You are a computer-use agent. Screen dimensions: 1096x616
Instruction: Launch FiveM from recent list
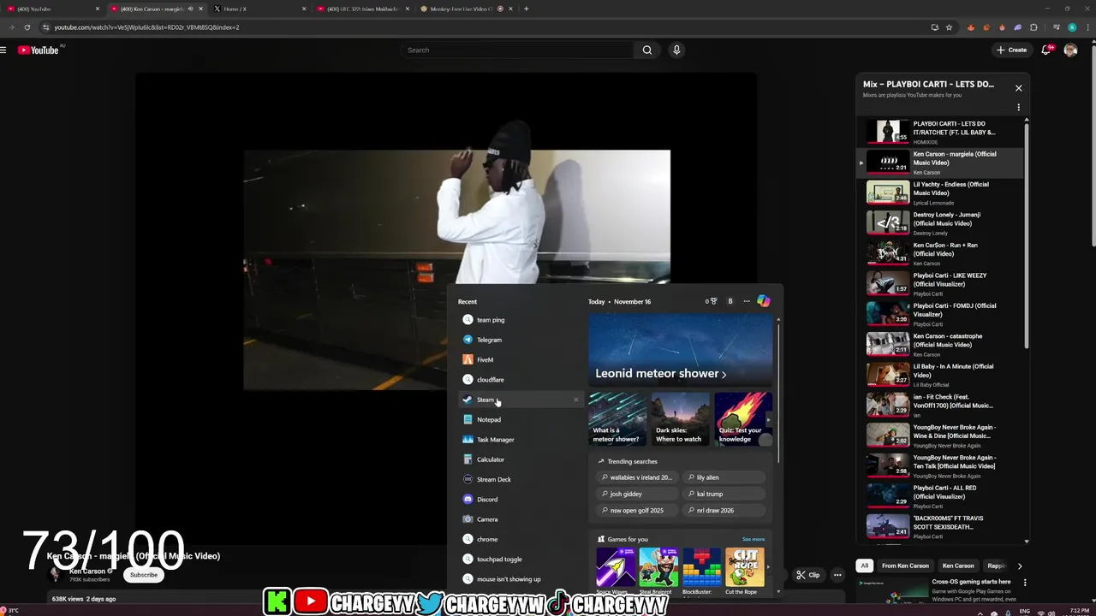pos(519,359)
